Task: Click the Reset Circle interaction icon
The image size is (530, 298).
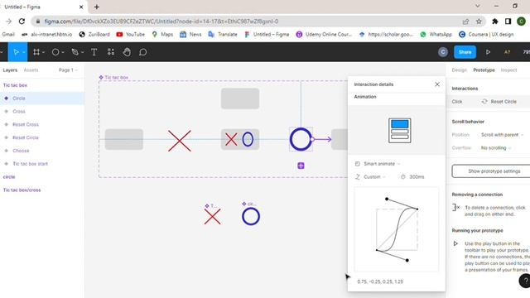Action: pos(484,101)
